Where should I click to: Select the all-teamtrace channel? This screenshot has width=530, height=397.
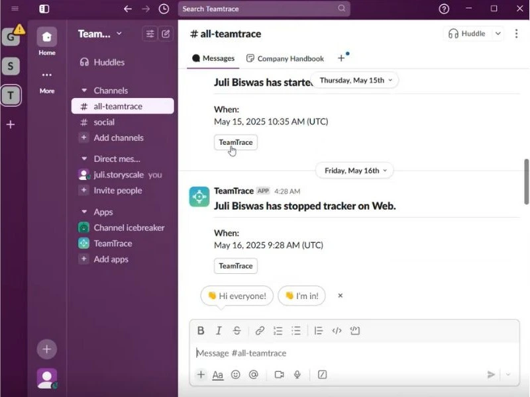coord(123,107)
